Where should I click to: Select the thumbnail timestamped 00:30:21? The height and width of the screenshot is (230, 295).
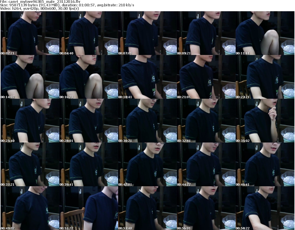tap(147, 121)
